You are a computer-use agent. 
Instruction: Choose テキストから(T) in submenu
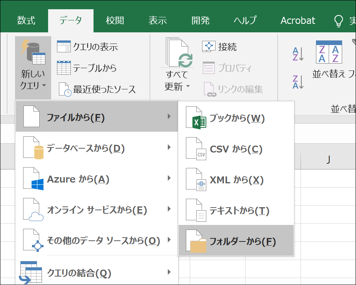[236, 210]
